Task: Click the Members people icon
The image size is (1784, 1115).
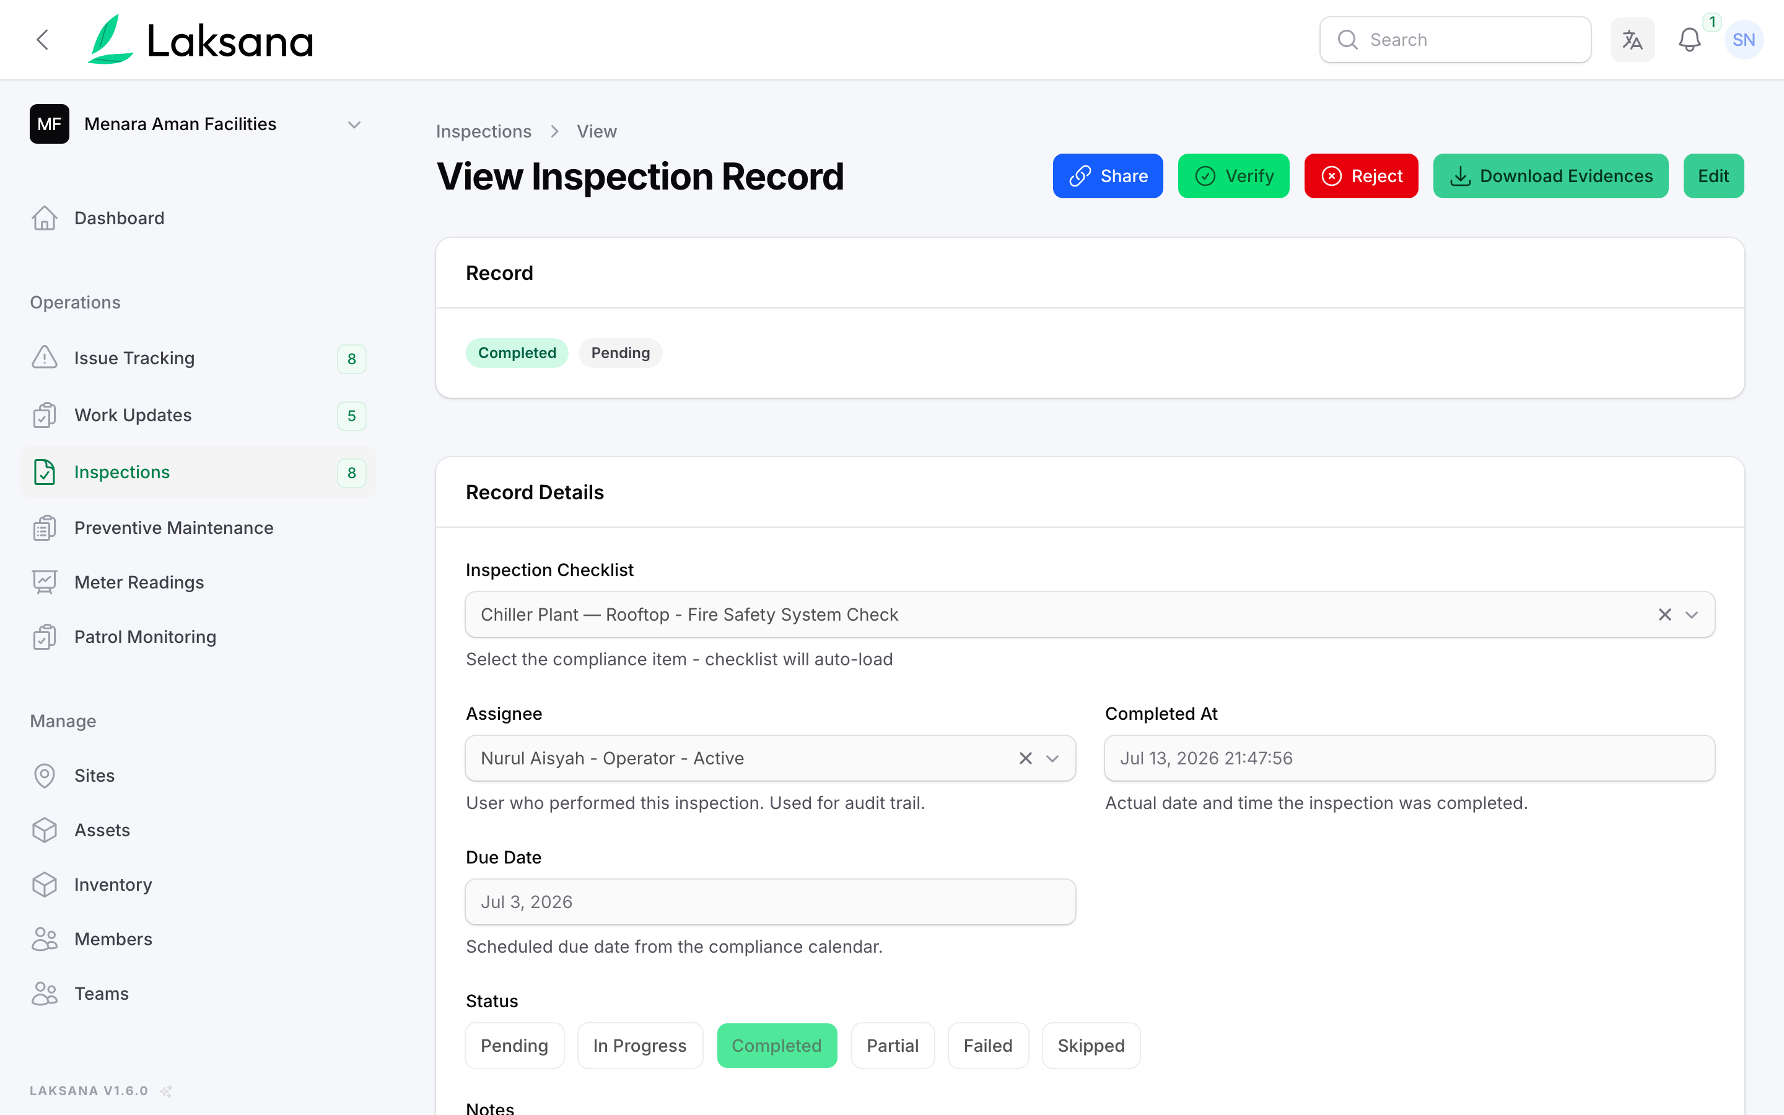Action: [44, 940]
